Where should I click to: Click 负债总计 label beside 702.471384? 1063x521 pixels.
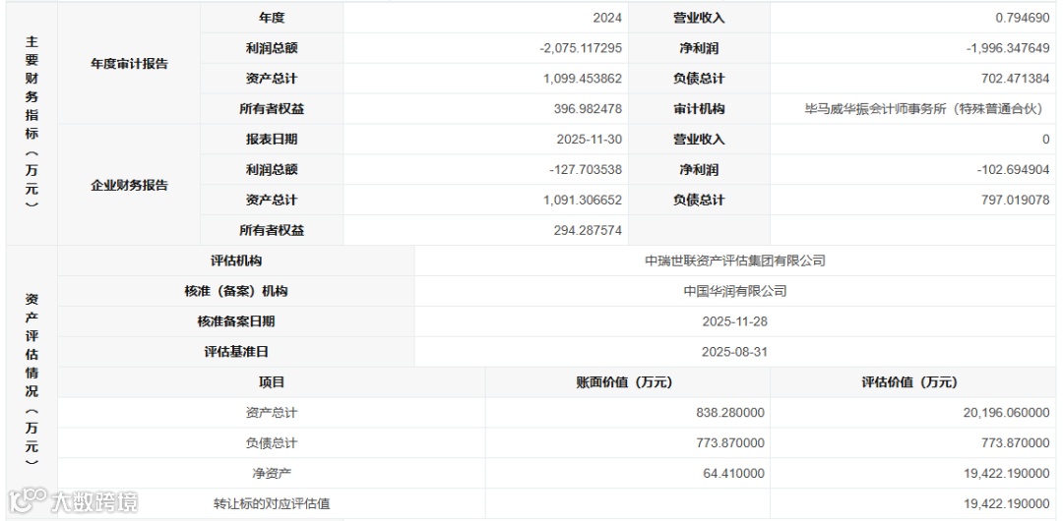[698, 80]
